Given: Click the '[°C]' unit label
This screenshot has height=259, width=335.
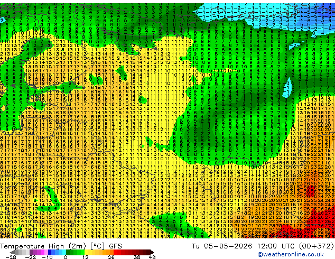Looking at the screenshot, I should 97,246.
